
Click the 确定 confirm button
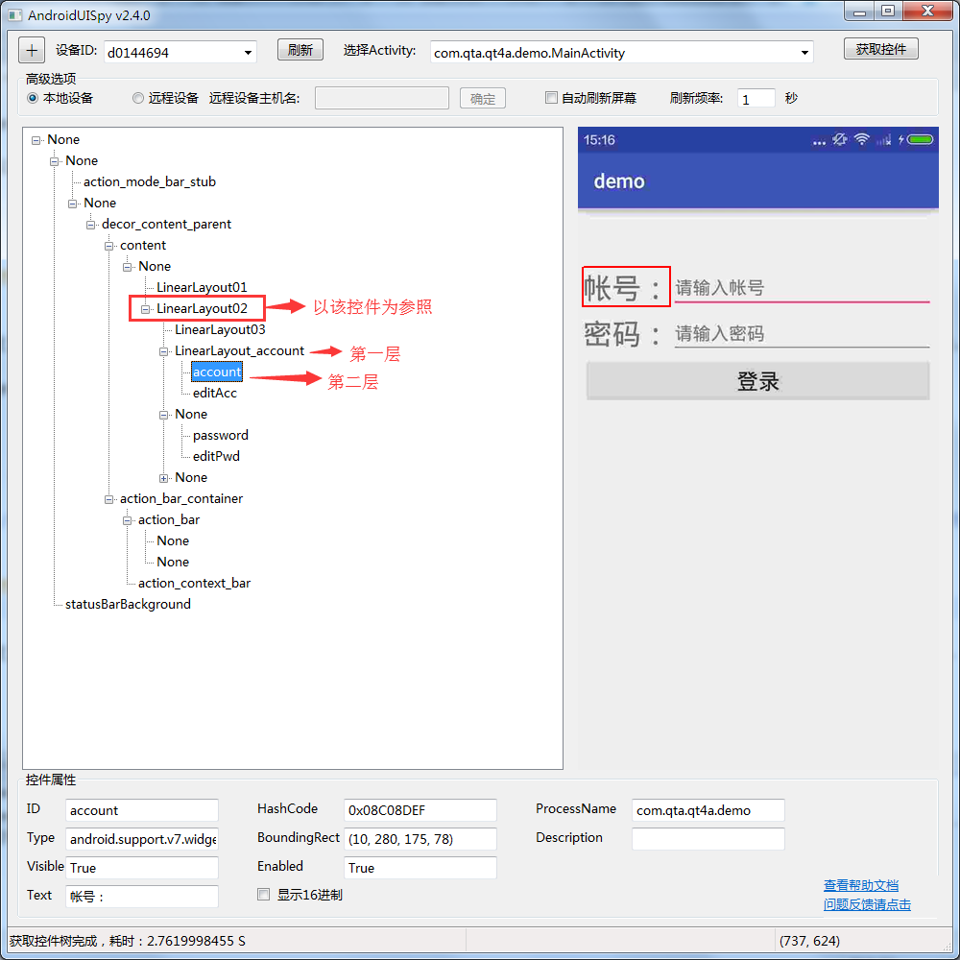[483, 99]
